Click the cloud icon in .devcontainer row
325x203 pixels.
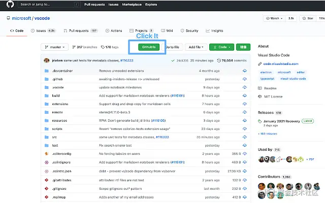(245, 71)
